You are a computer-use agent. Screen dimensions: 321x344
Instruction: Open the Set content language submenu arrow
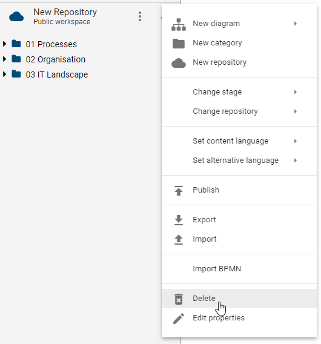pos(296,141)
